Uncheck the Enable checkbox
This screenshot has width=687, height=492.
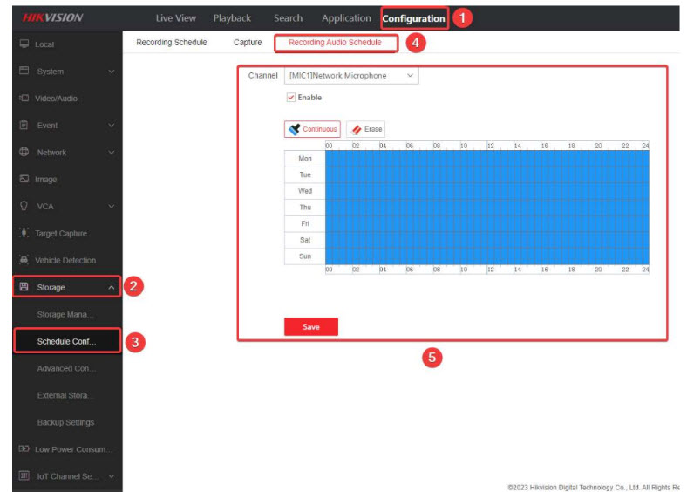[291, 98]
